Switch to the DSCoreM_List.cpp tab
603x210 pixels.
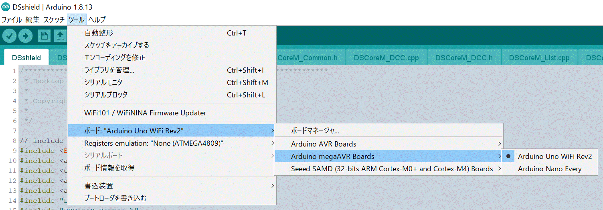click(539, 57)
